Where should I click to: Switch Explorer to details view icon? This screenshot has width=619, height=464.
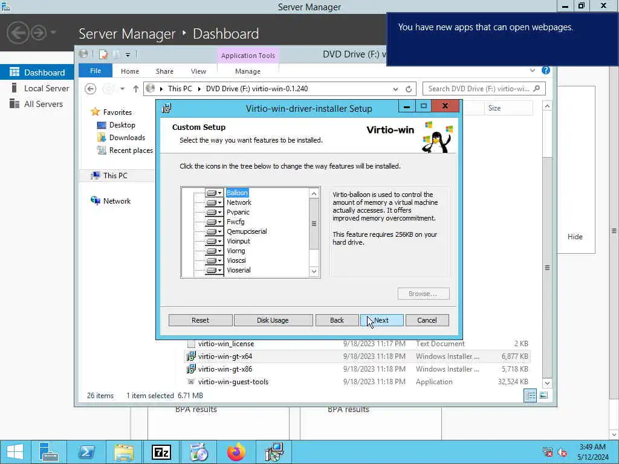(530, 395)
